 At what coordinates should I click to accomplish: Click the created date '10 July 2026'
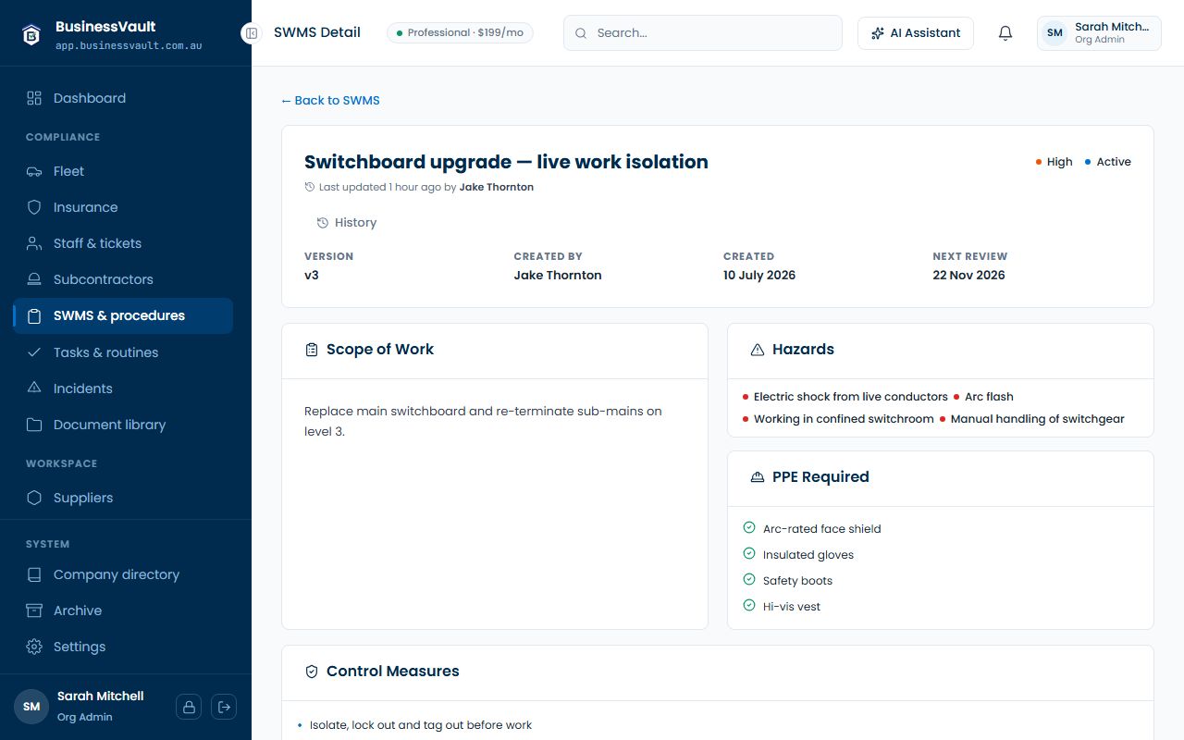[x=759, y=275]
